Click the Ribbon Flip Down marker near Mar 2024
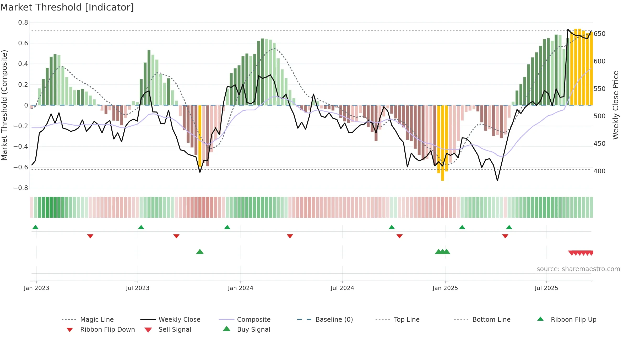Screen dimensions: 629x354 coord(290,236)
